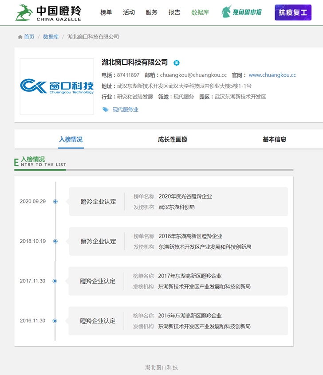Click the date 2018.10.19
This screenshot has height=375, width=323.
(32, 241)
